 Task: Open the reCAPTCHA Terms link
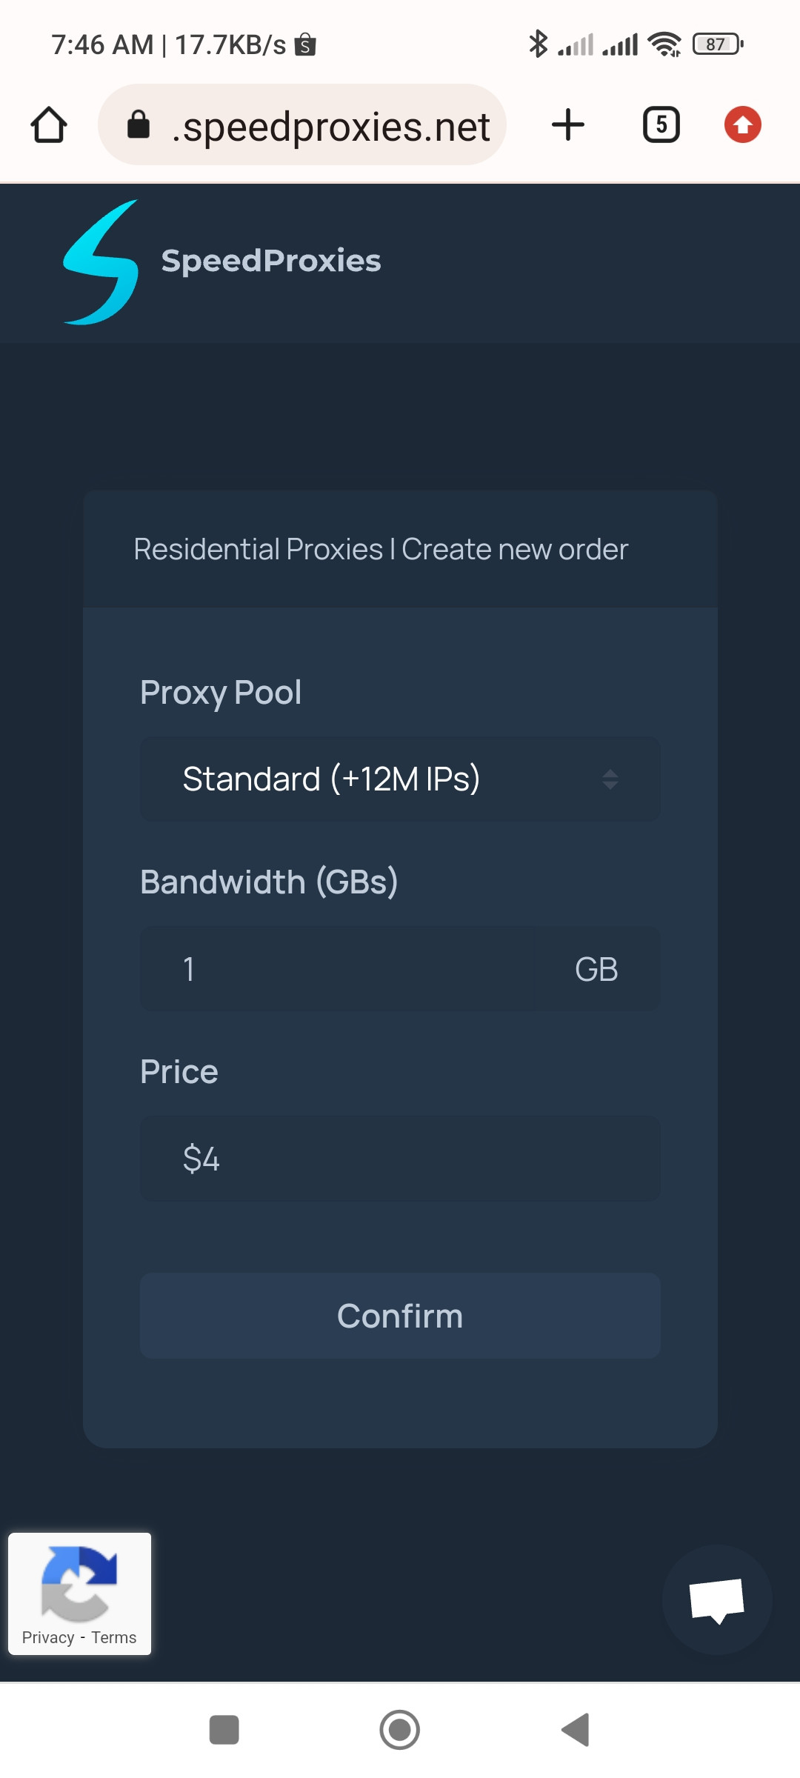114,1637
